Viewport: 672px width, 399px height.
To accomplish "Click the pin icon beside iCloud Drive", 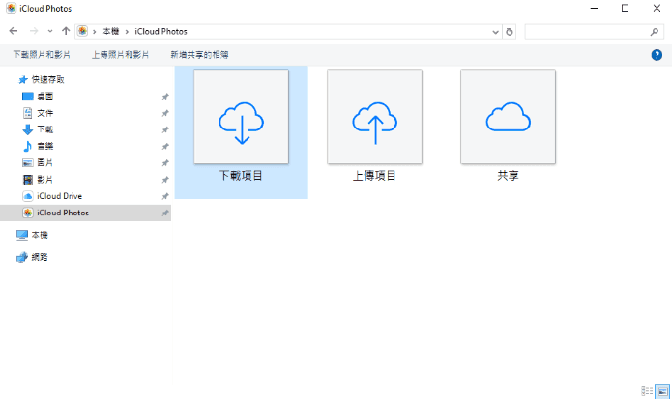I will pos(165,196).
